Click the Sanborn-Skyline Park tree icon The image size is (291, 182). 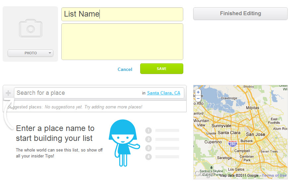point(211,168)
